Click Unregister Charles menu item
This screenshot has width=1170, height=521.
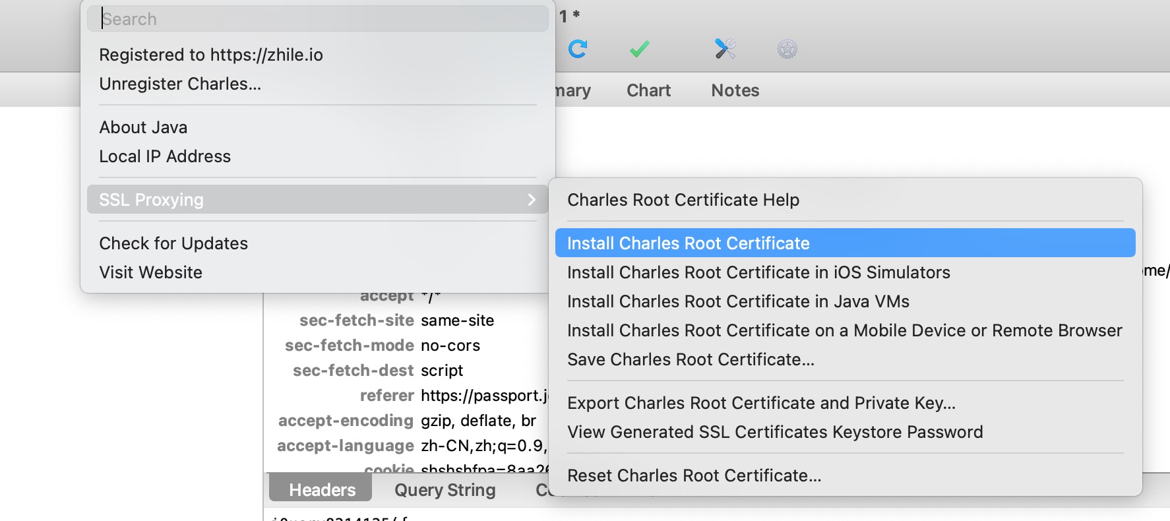click(x=180, y=84)
